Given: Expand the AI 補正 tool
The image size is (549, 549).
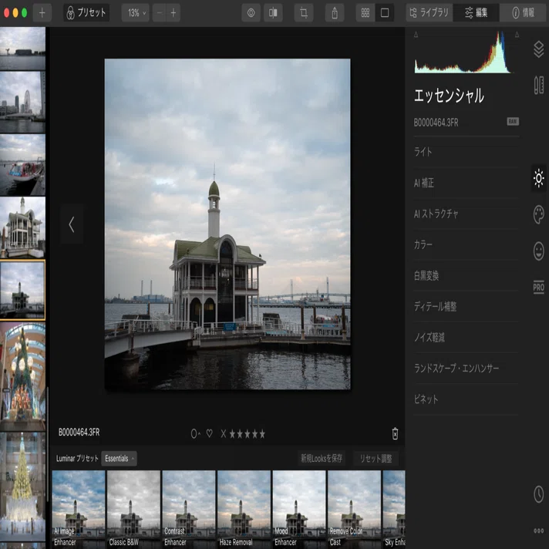Looking at the screenshot, I should 466,183.
